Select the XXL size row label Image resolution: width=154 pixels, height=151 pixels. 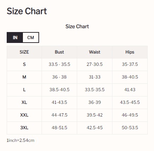pyautogui.click(x=24, y=115)
